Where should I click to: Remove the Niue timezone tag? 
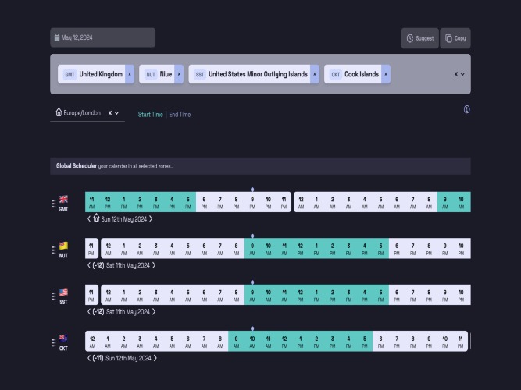pyautogui.click(x=179, y=74)
